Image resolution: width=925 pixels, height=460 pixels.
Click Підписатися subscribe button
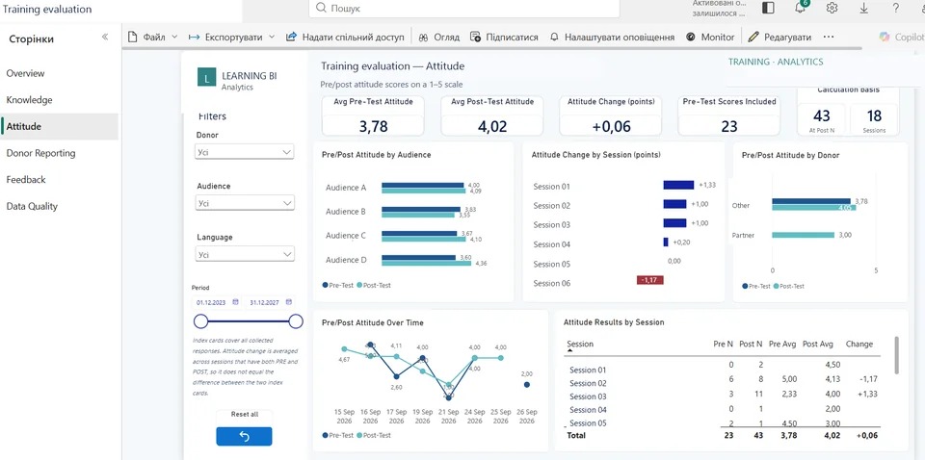504,37
